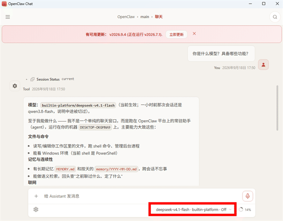Image resolution: width=283 pixels, height=221 pixels.
Task: Click the search magnifier icon
Action: point(275,17)
